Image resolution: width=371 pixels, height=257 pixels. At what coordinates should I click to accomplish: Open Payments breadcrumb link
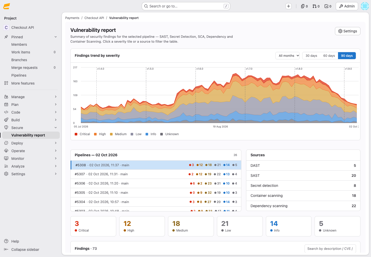(72, 18)
